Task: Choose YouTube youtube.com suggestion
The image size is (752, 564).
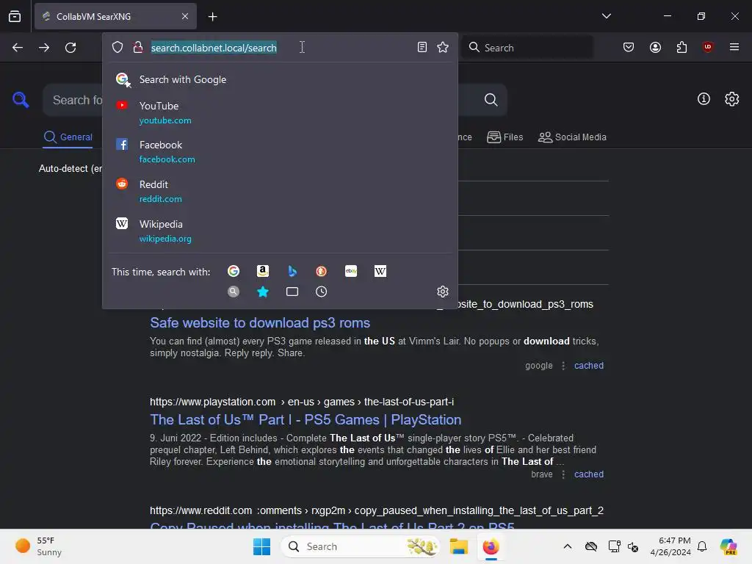Action: point(280,112)
